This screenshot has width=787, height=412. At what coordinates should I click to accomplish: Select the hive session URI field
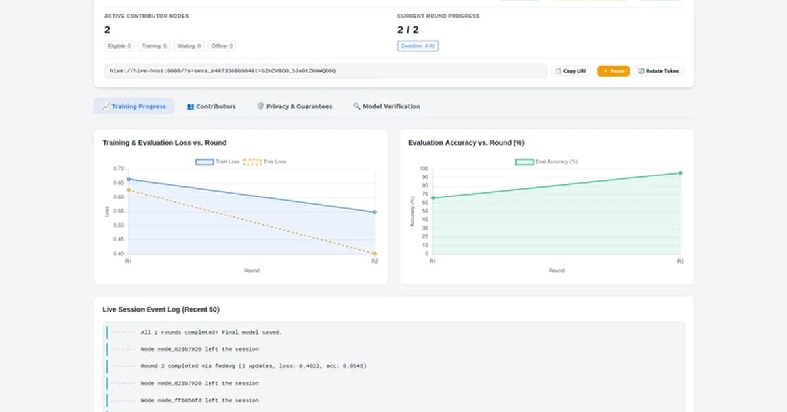[325, 71]
